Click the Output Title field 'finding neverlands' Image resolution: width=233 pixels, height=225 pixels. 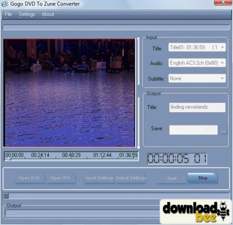(197, 107)
